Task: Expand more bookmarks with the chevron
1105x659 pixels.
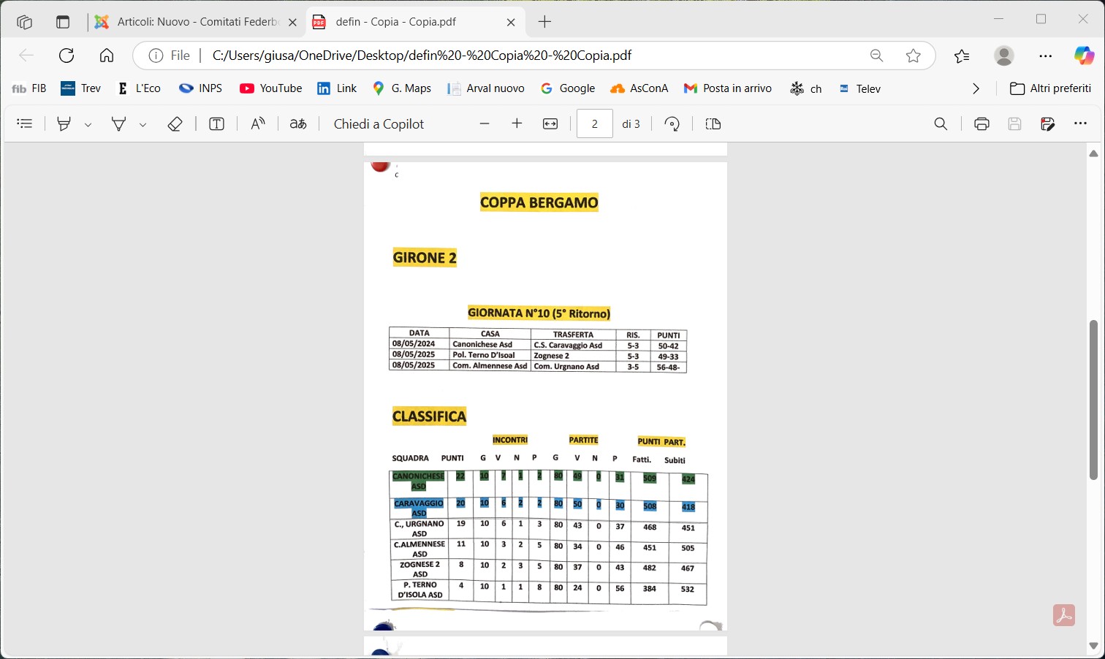Action: click(976, 88)
